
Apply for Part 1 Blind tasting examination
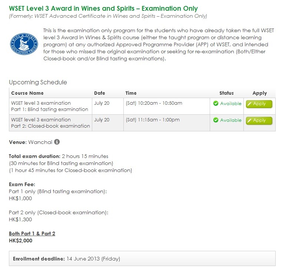tap(259, 104)
